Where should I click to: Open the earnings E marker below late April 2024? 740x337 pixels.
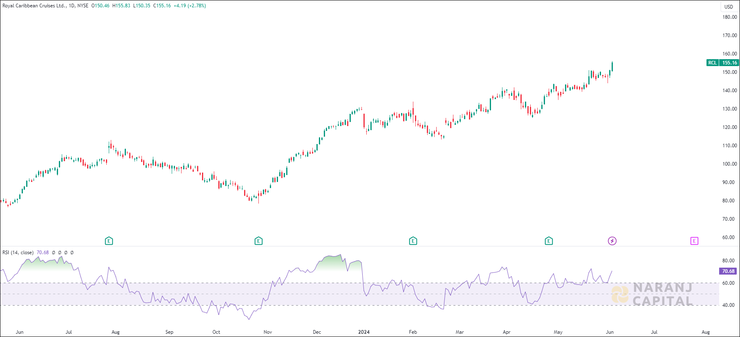click(549, 241)
